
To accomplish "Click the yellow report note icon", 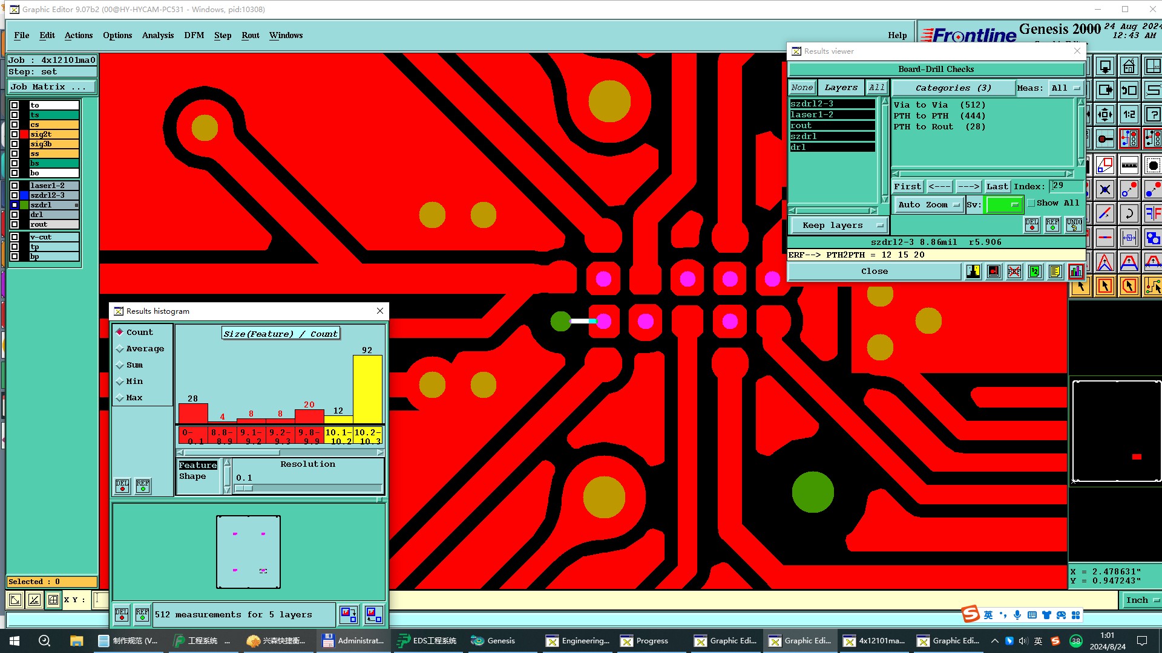I will (x=1055, y=271).
